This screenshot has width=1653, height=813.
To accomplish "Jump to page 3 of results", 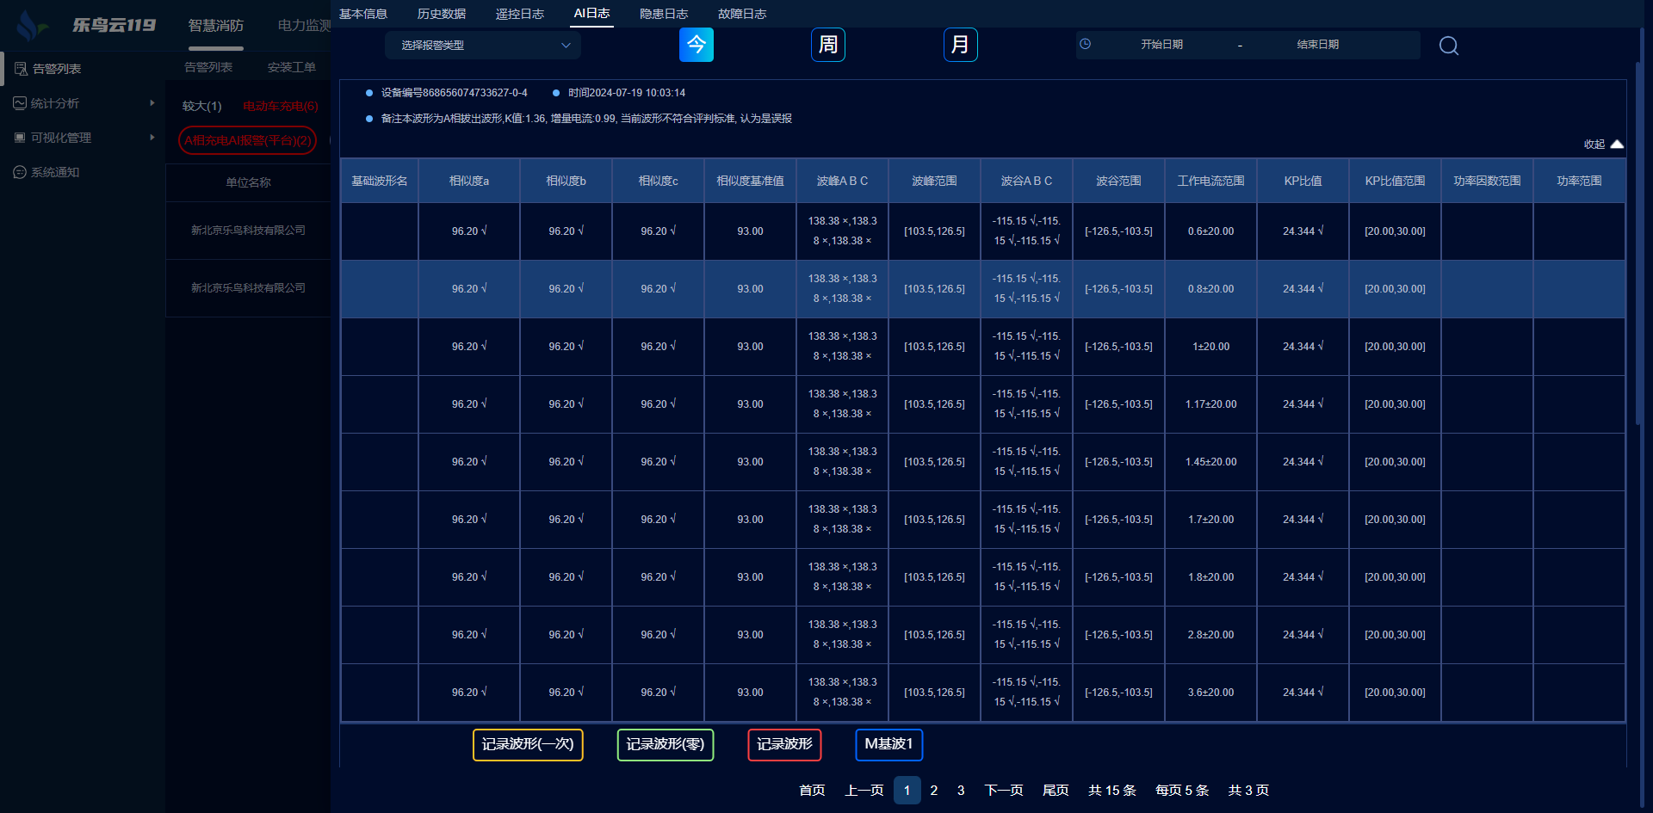I will tap(961, 790).
